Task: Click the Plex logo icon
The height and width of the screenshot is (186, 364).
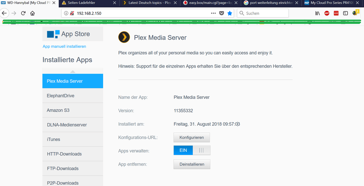Action: point(124,37)
